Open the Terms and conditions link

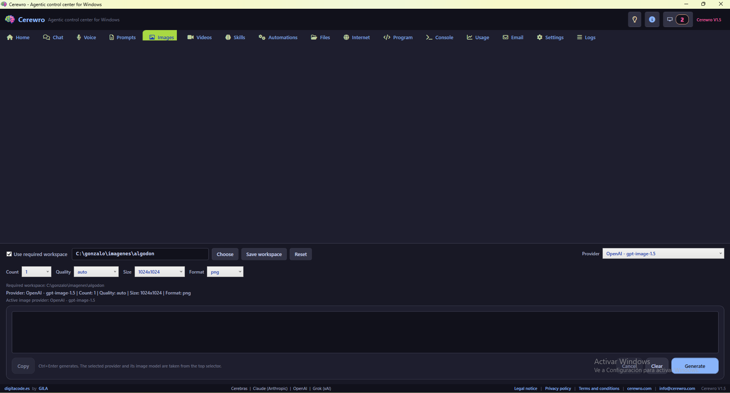point(599,388)
